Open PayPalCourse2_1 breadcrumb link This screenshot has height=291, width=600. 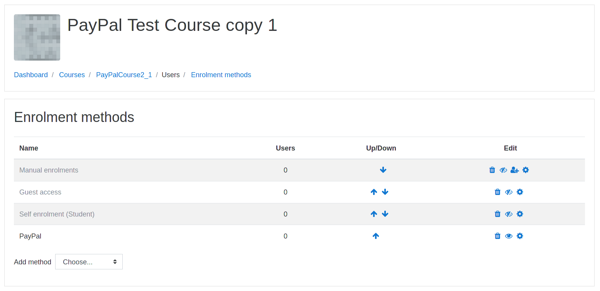click(124, 75)
